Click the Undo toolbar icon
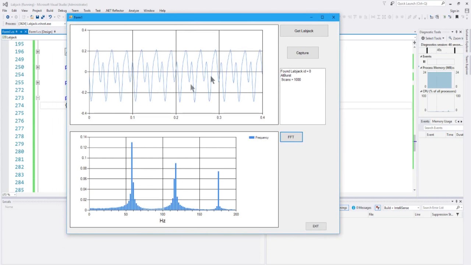The height and width of the screenshot is (265, 471). coord(50,17)
